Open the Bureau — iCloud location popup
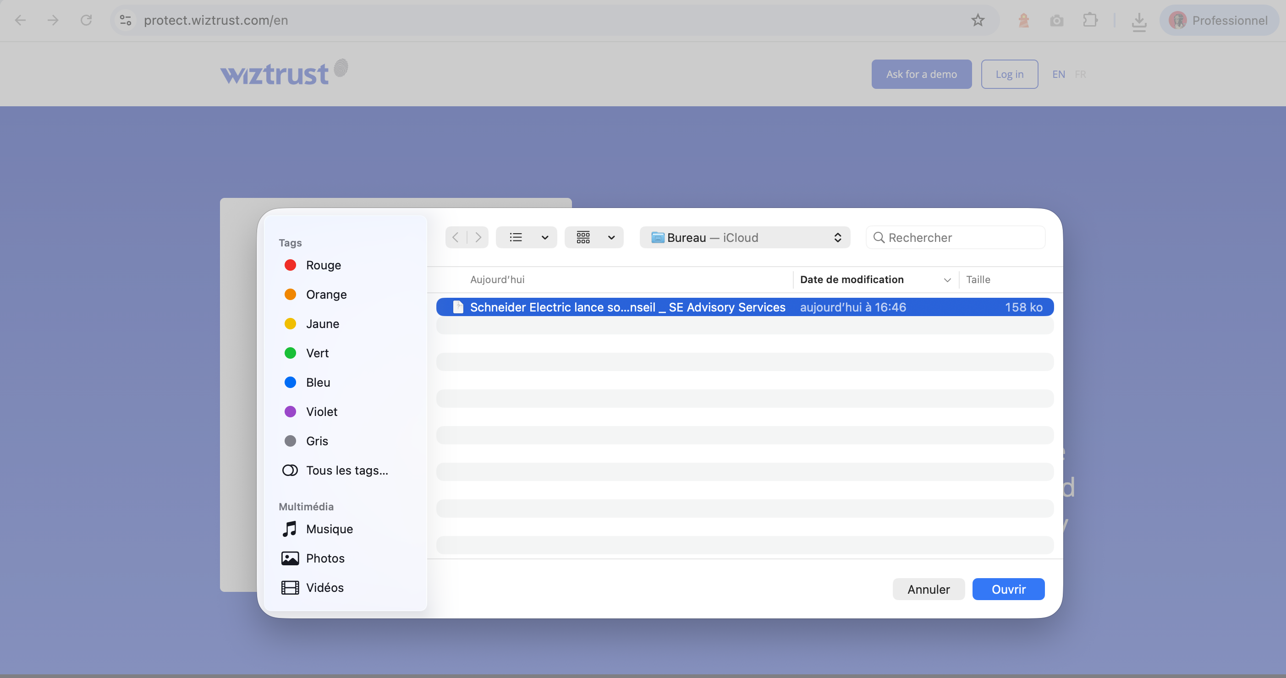The height and width of the screenshot is (678, 1286). click(x=744, y=237)
